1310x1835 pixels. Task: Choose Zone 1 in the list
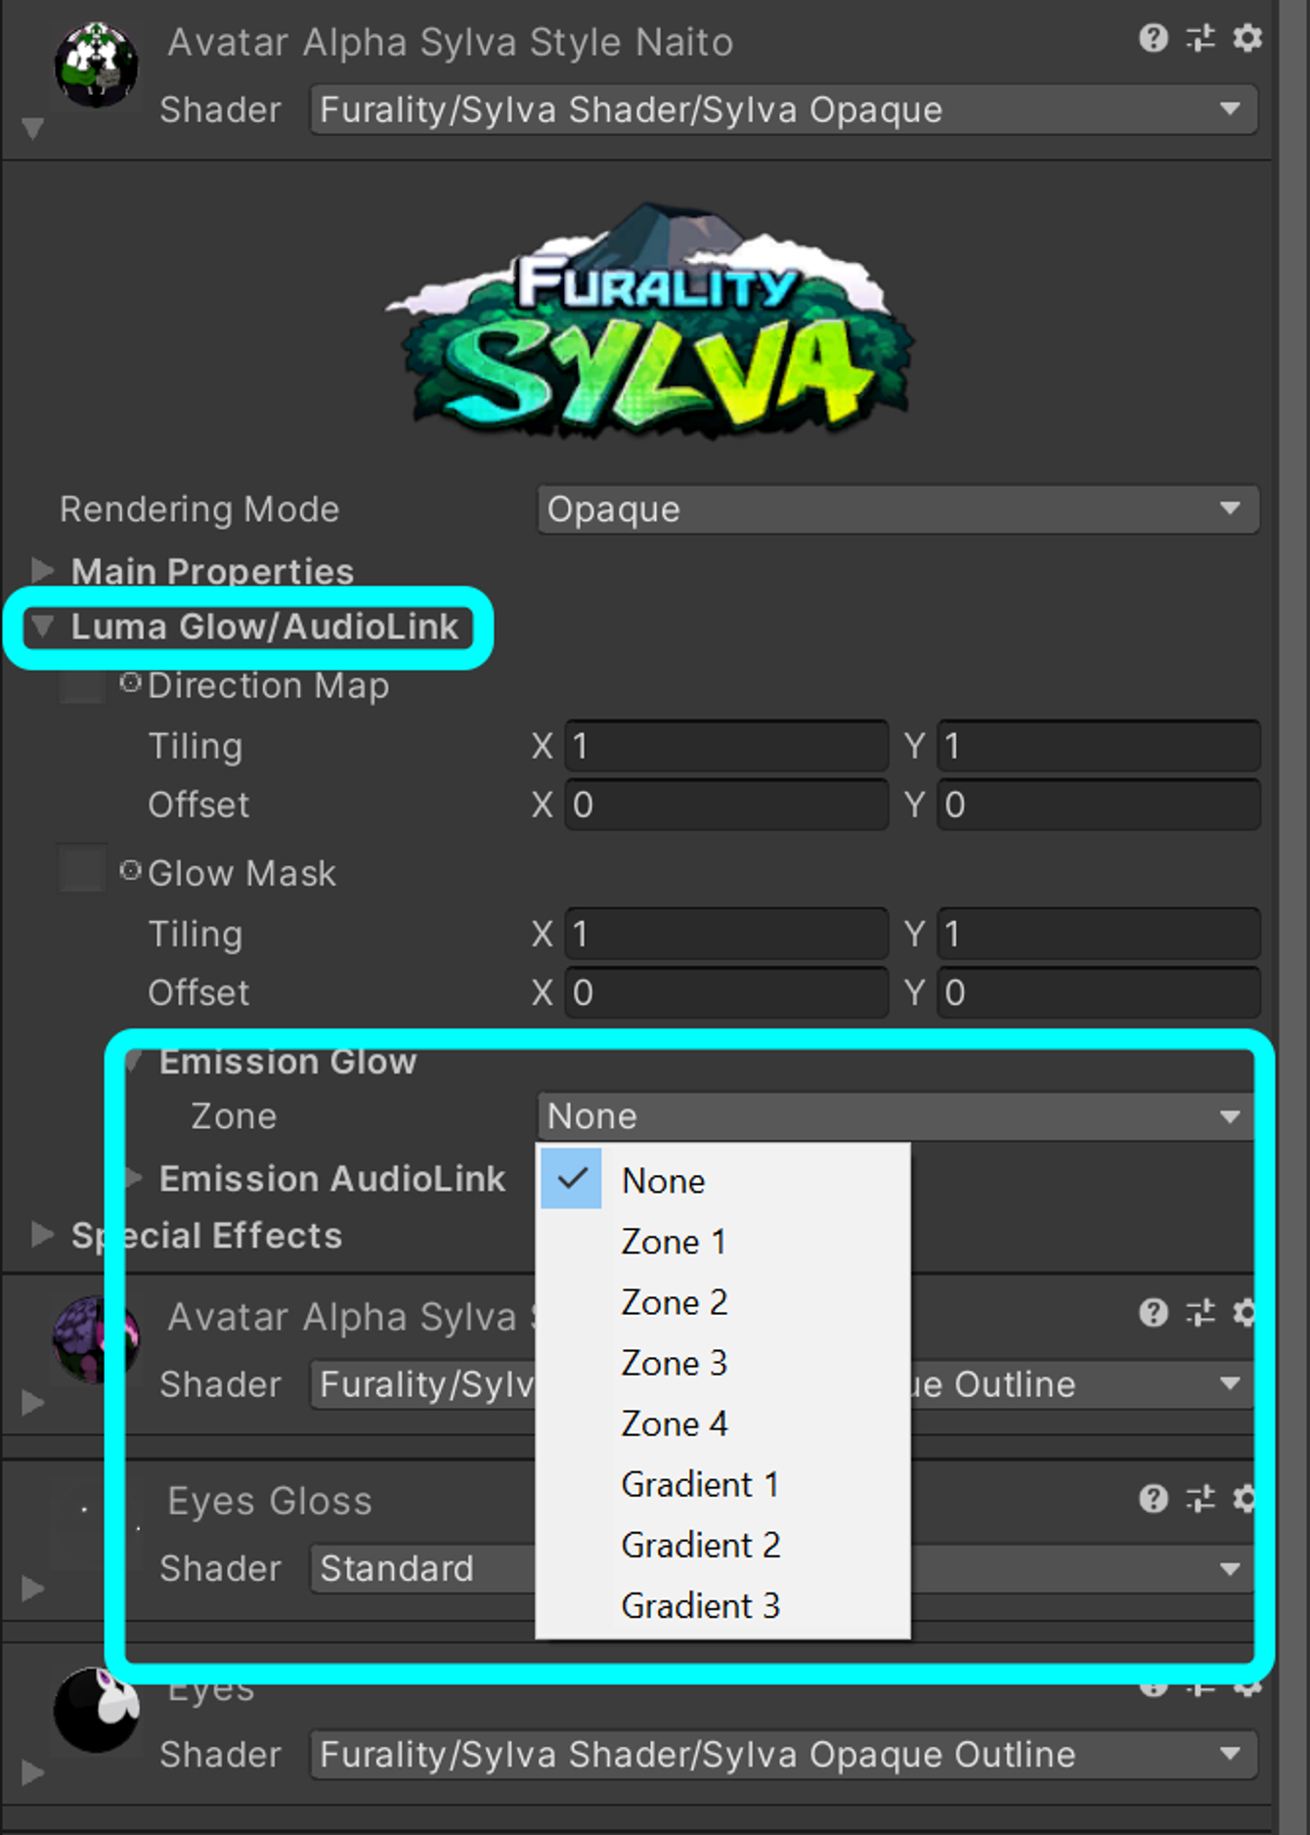pos(723,1242)
